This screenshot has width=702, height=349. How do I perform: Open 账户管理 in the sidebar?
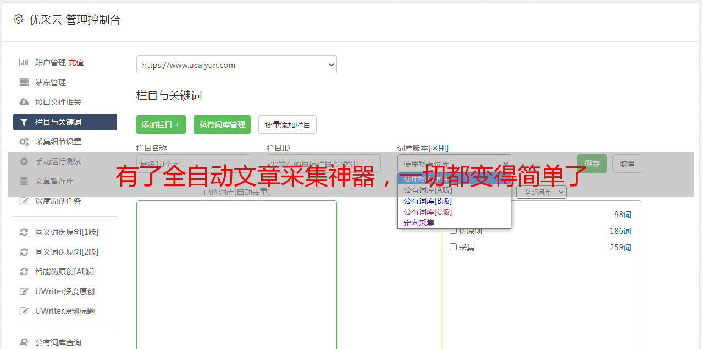click(50, 63)
